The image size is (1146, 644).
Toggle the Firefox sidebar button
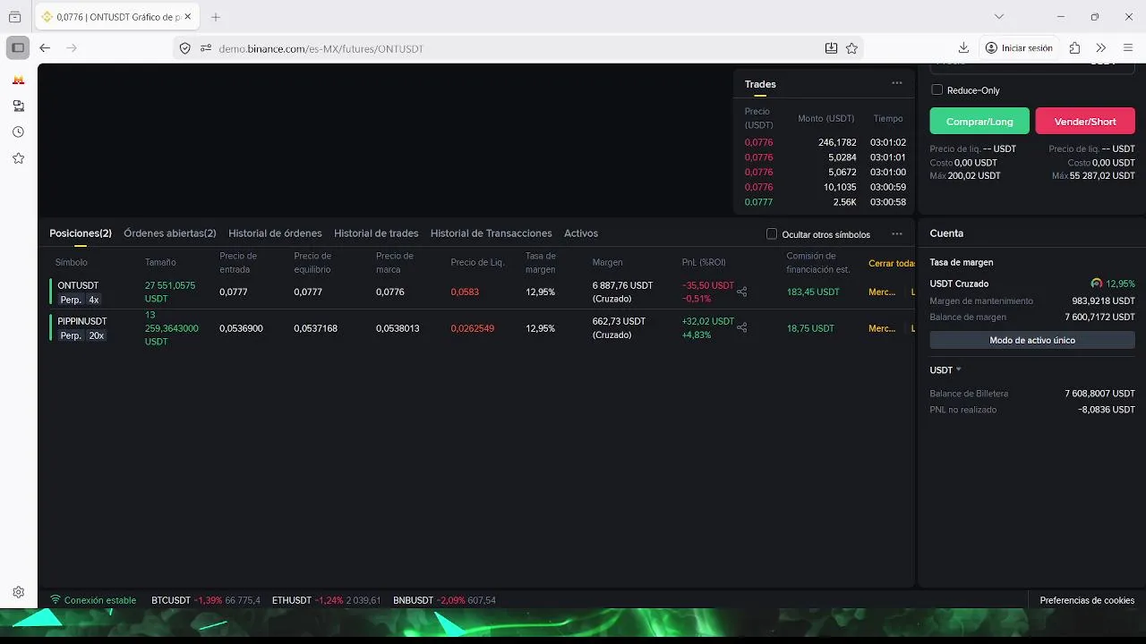[18, 47]
